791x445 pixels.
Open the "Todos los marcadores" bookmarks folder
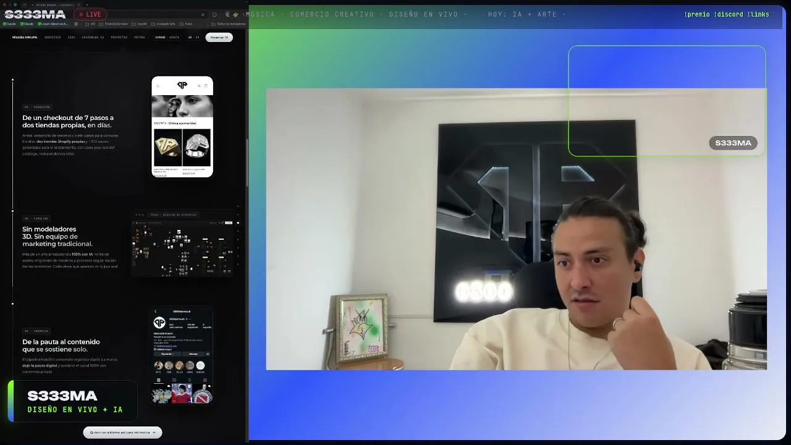229,24
